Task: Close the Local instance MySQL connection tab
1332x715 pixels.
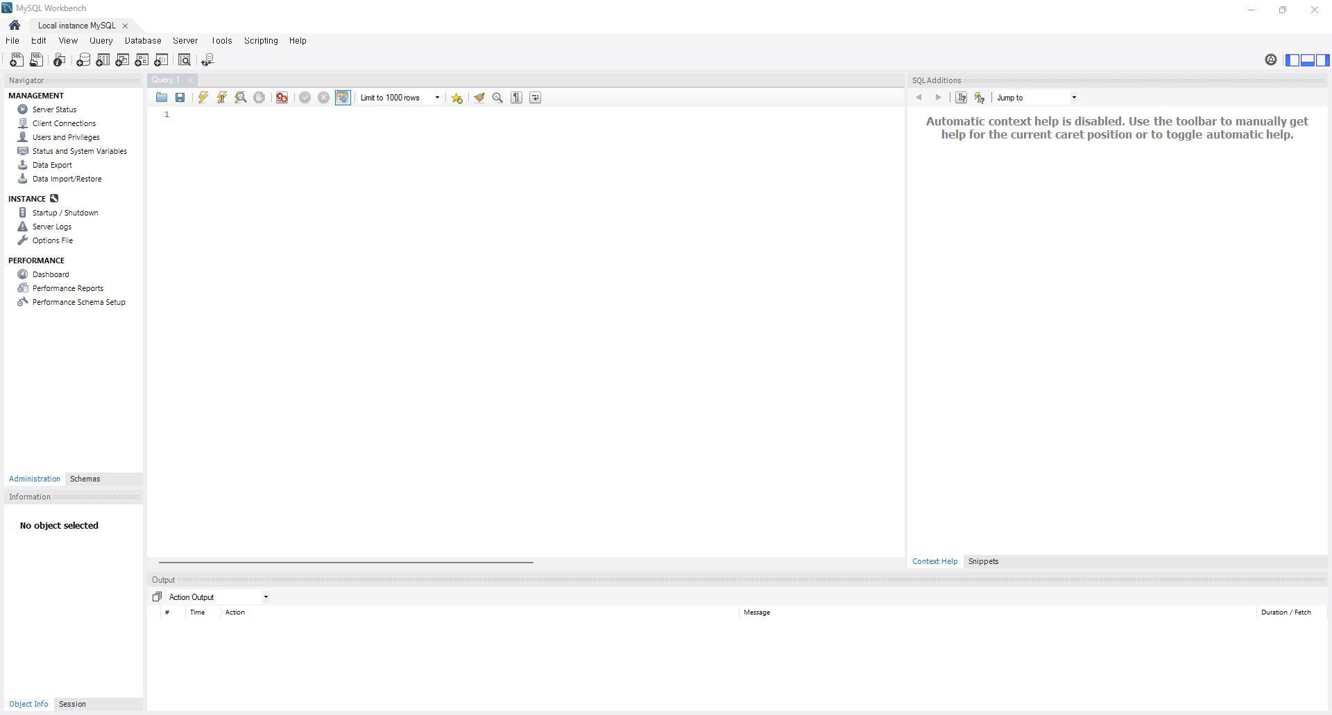Action: (126, 26)
